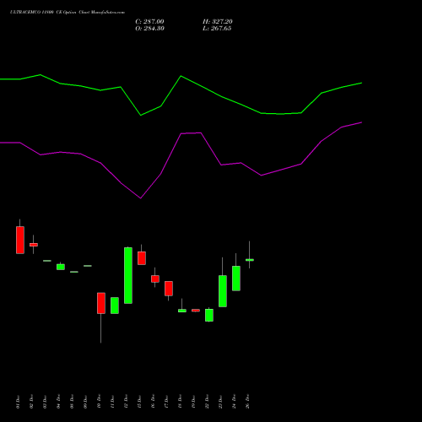The image size is (422, 422).
Task: Click the open value O: 284.30
Action: (149, 29)
